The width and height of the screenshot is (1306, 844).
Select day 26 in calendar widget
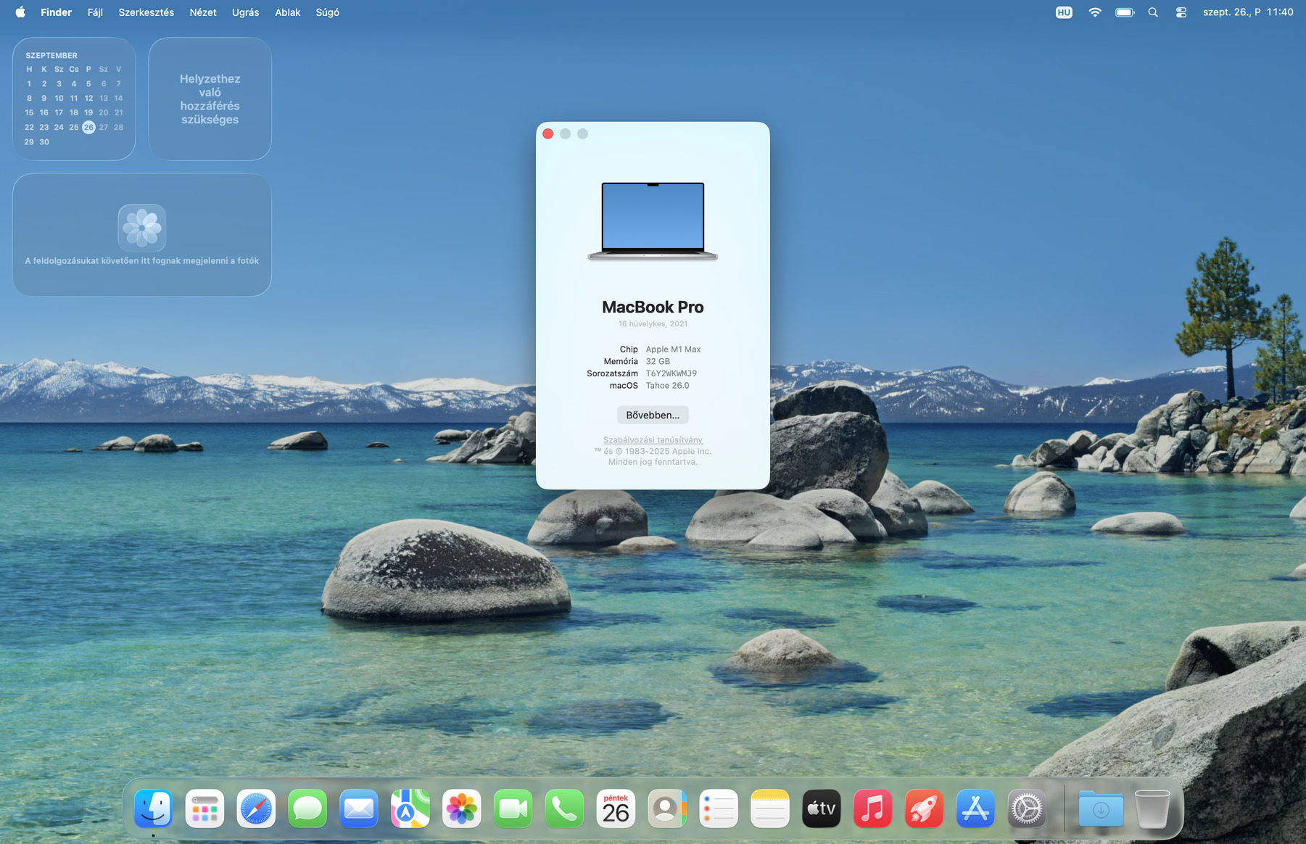tap(88, 127)
